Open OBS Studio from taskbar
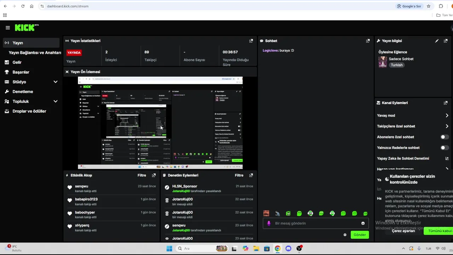 coord(299,248)
